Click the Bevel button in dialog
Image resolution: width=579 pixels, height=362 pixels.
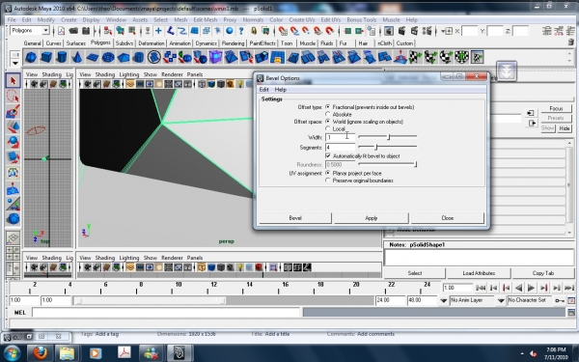295,218
